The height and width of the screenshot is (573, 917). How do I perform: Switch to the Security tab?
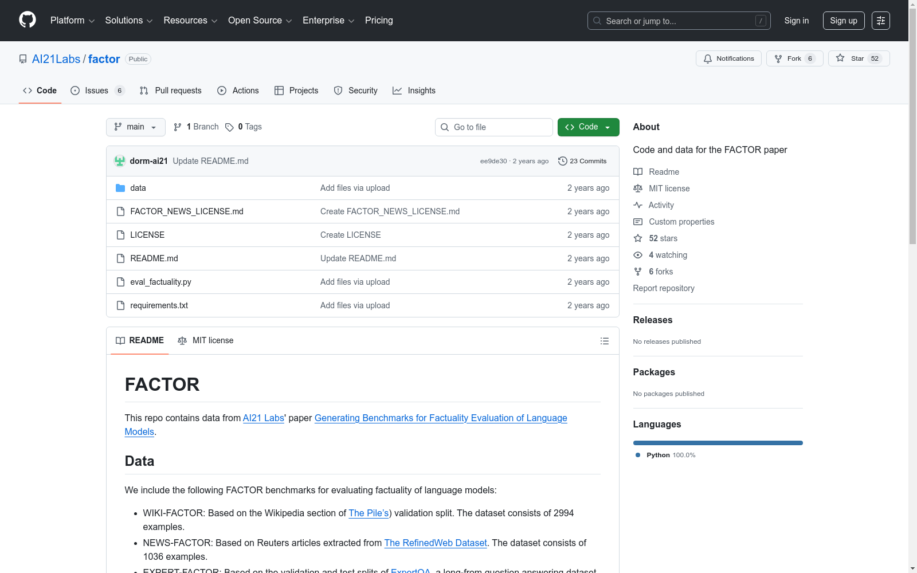click(x=355, y=91)
